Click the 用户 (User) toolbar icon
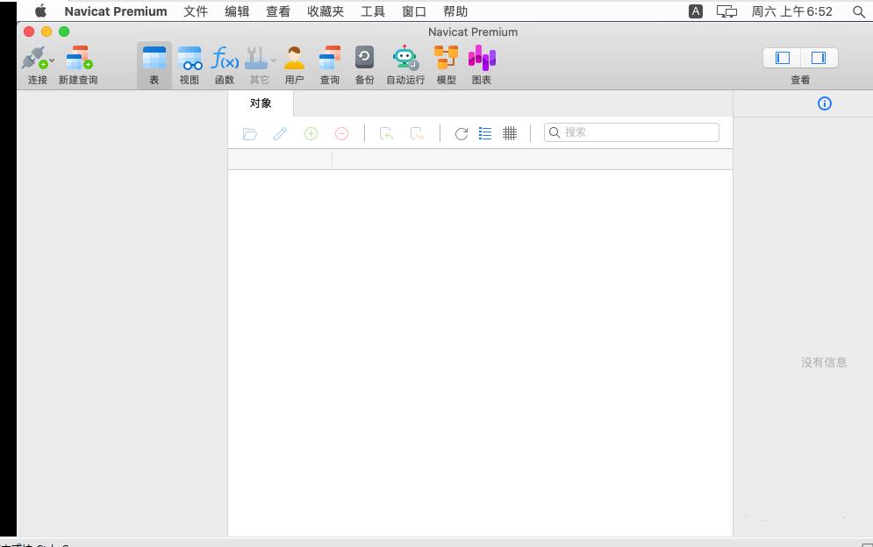The image size is (873, 547). coord(294,60)
